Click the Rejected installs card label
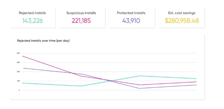Image resolution: width=224 pixels, height=109 pixels. [32, 13]
